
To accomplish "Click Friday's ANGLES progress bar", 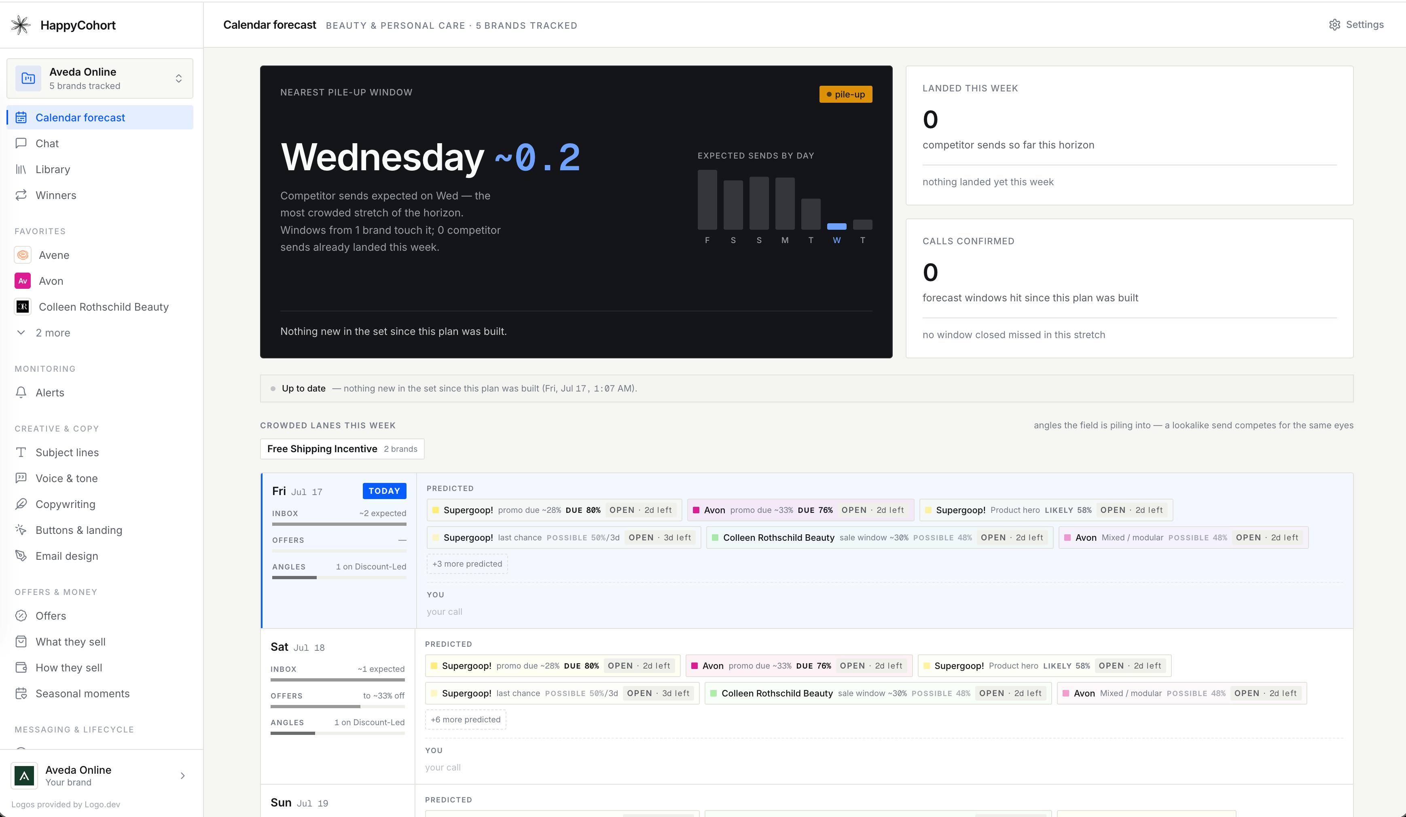I will click(x=339, y=578).
